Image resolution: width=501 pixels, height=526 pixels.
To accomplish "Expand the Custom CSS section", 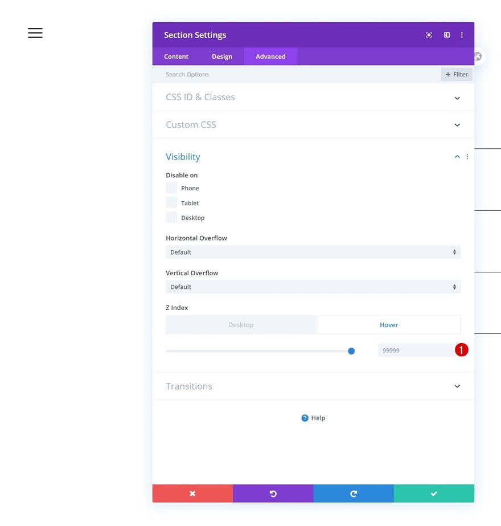I will pos(313,124).
